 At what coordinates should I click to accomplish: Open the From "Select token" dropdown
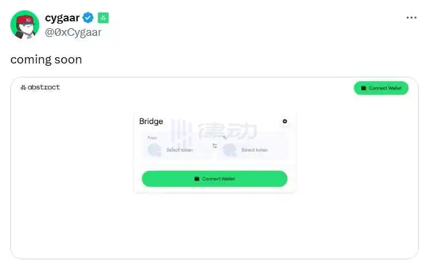click(x=179, y=150)
